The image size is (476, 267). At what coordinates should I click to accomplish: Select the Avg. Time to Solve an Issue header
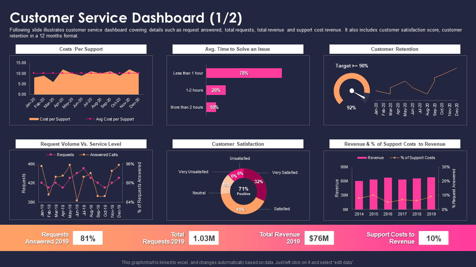point(238,49)
